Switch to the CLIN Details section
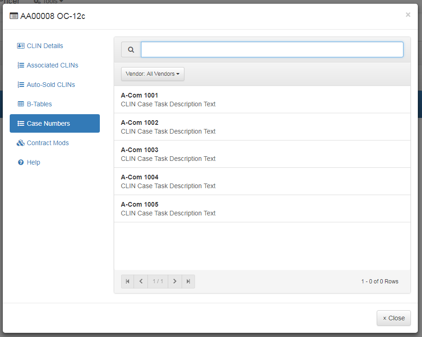Image resolution: width=422 pixels, height=337 pixels. (43, 45)
